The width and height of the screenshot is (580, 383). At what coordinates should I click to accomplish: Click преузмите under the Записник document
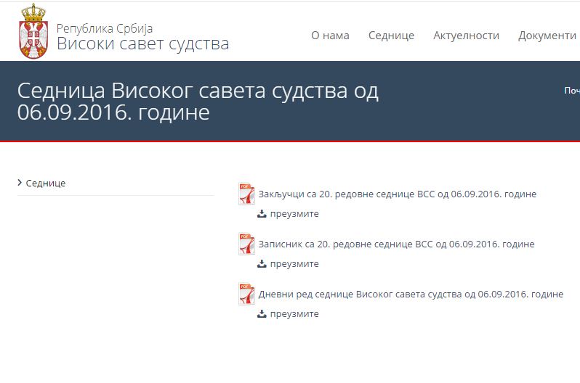pos(294,264)
